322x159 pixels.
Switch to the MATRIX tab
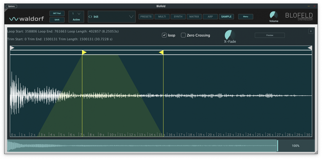point(194,17)
